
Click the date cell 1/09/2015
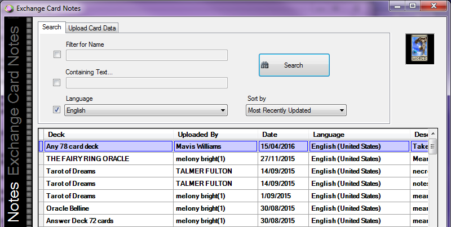(283, 196)
